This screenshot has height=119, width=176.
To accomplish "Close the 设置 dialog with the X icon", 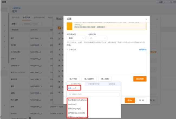I will 146,19.
